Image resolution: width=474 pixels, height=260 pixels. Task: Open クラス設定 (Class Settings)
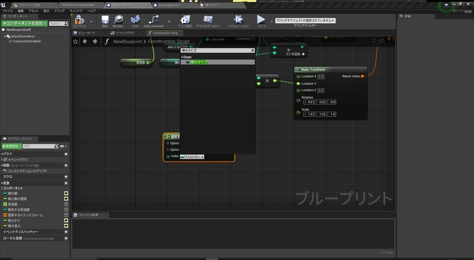point(185,20)
